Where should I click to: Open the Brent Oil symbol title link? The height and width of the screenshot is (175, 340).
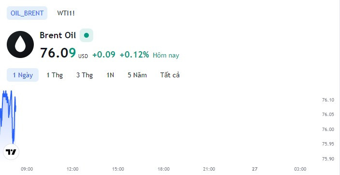pyautogui.click(x=58, y=35)
